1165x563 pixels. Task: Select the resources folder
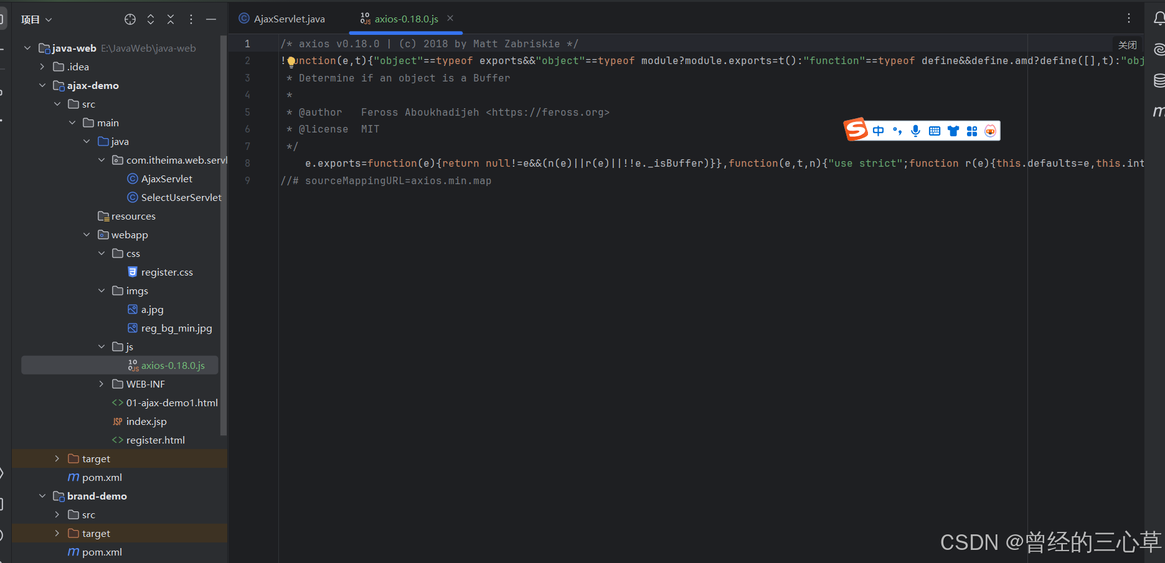click(126, 216)
